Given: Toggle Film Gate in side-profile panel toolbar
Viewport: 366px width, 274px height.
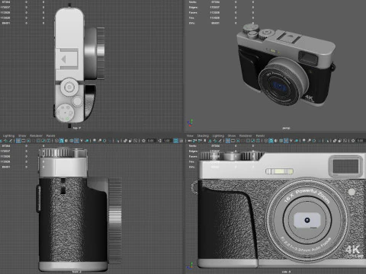Looking at the screenshot, I should point(24,141).
